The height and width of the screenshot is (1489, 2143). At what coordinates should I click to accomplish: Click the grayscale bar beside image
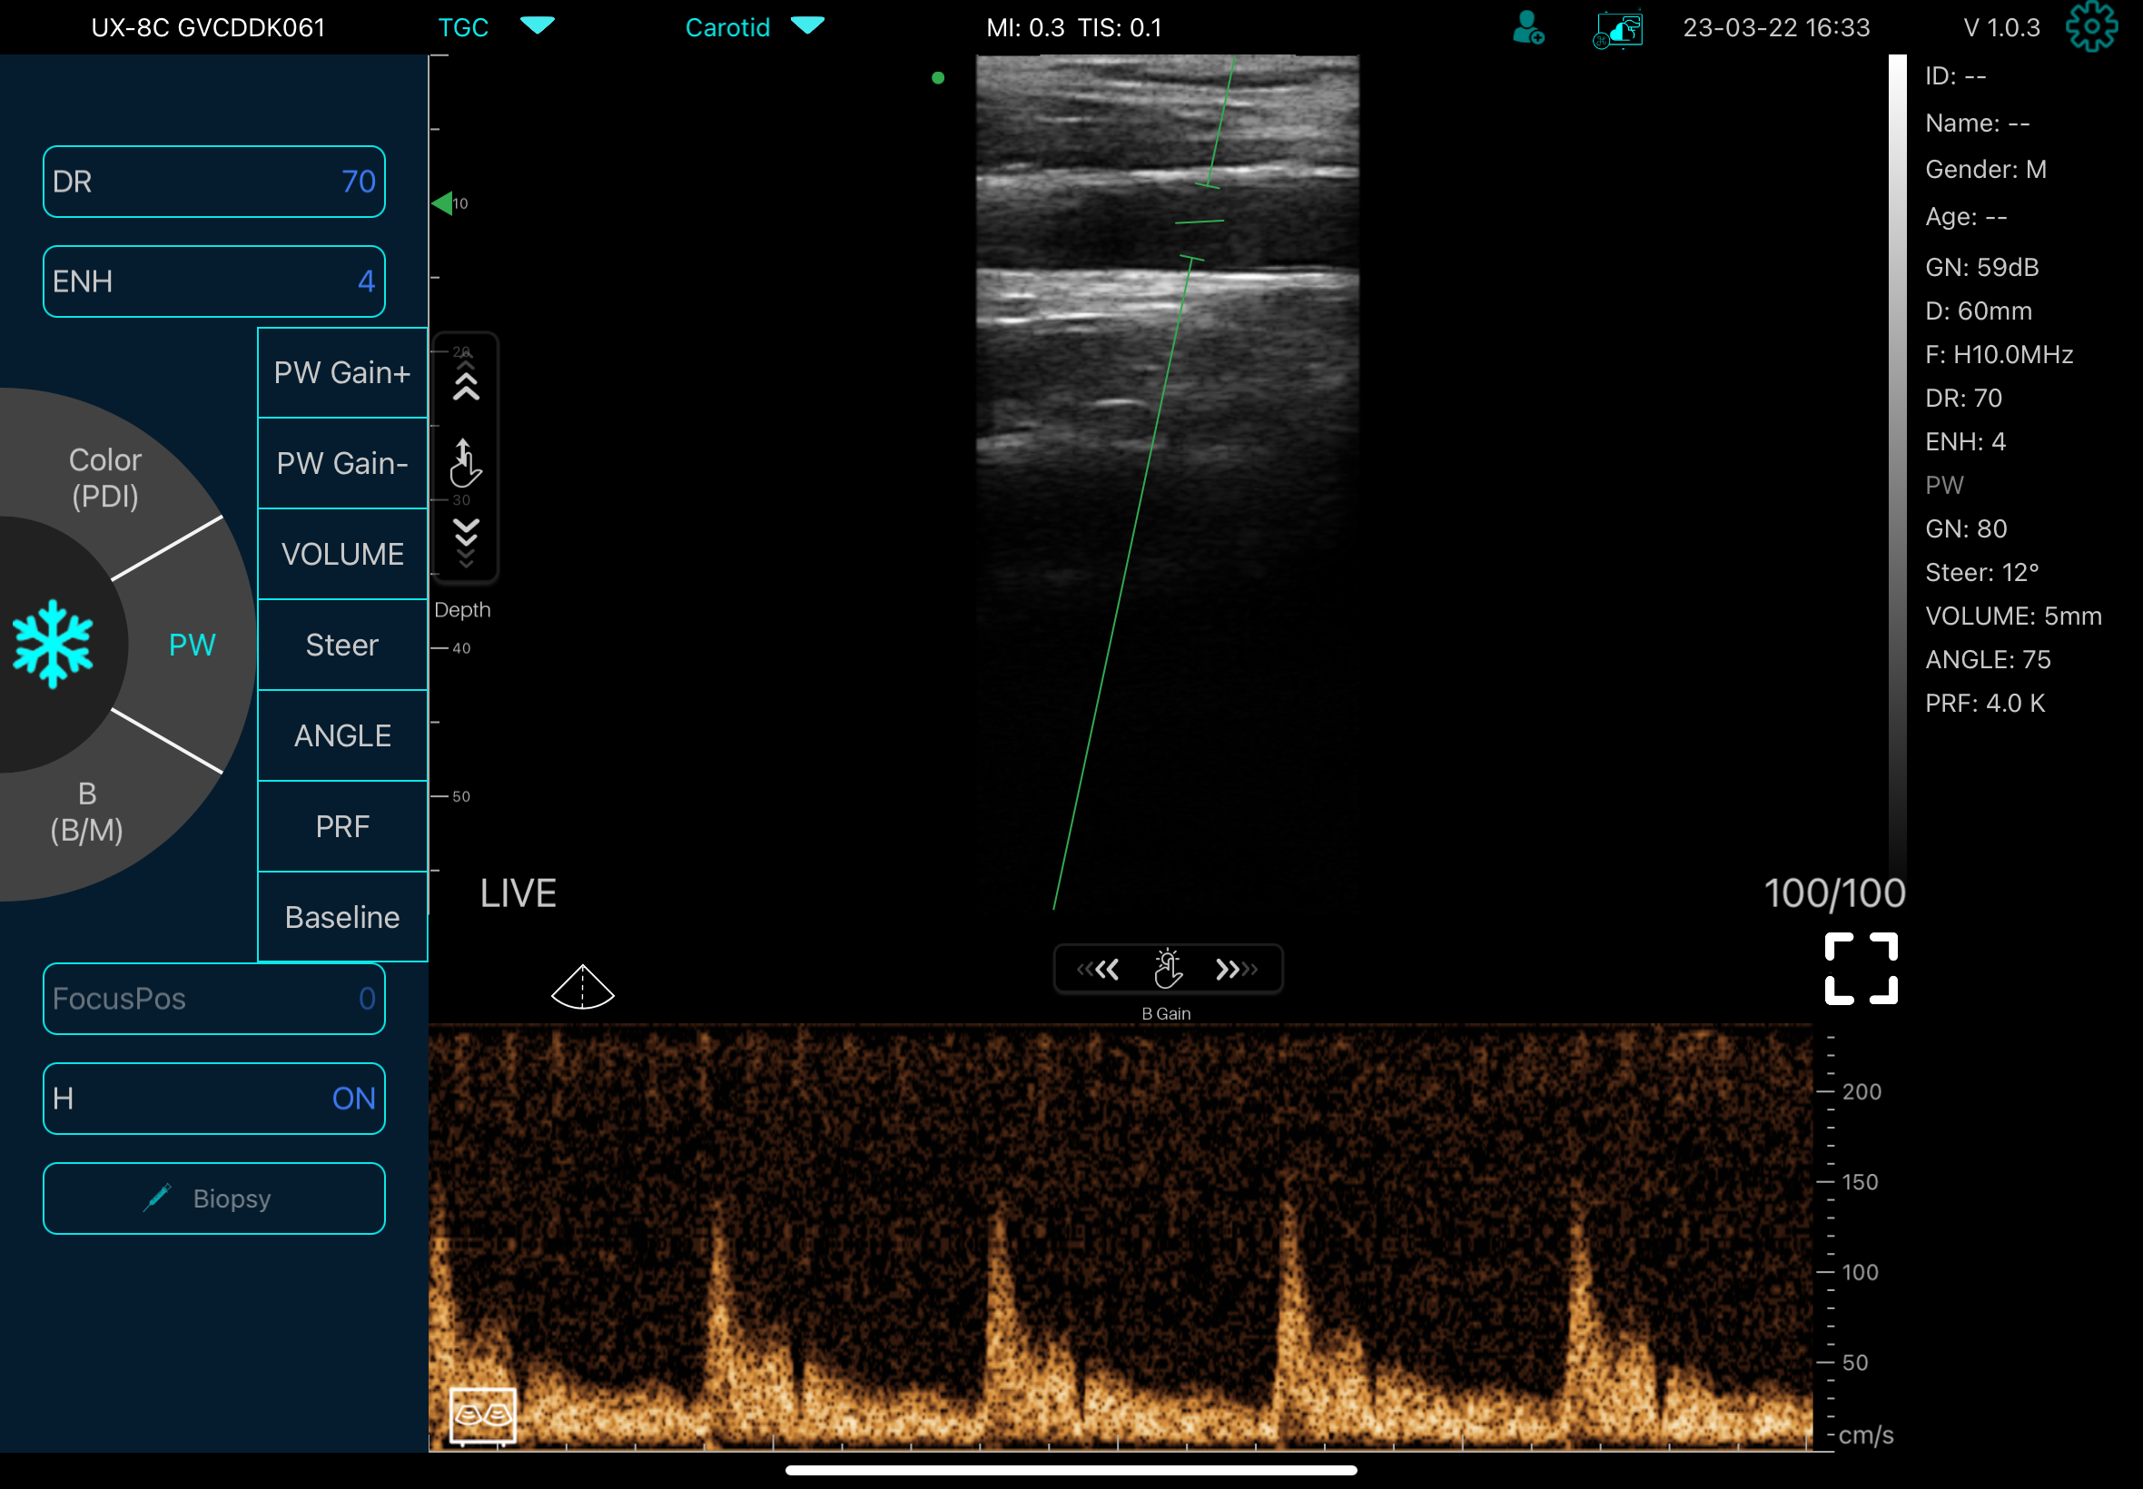[x=1897, y=467]
